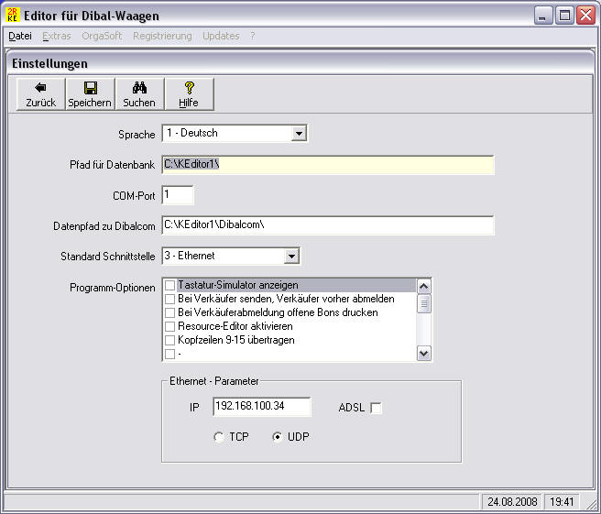Click the Pfad für Datenbank field

327,165
